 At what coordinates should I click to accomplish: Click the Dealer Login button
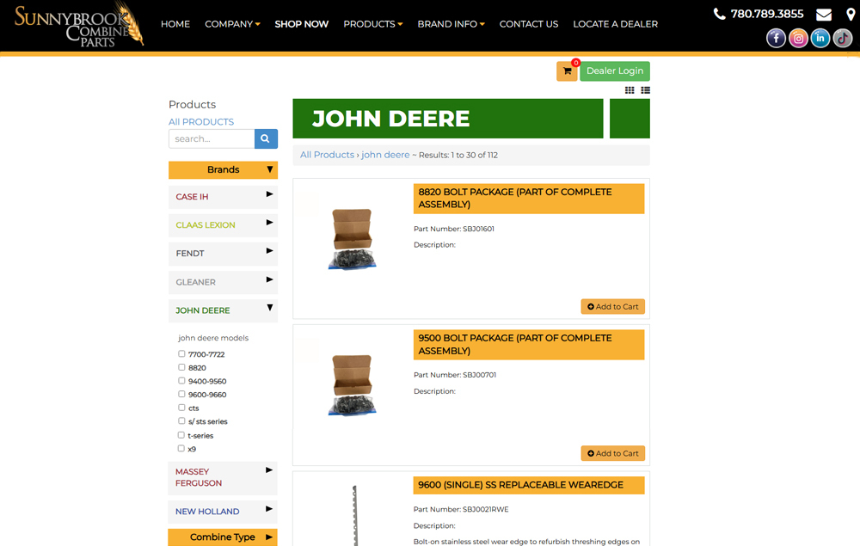(615, 71)
